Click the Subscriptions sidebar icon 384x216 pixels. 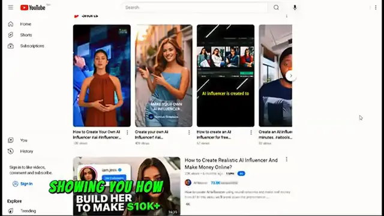(11, 46)
